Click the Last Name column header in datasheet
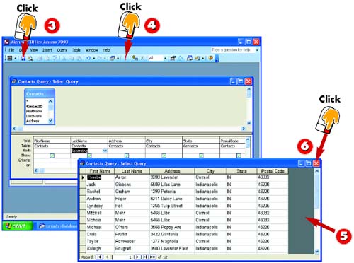This screenshot has width=354, height=263. tap(132, 171)
